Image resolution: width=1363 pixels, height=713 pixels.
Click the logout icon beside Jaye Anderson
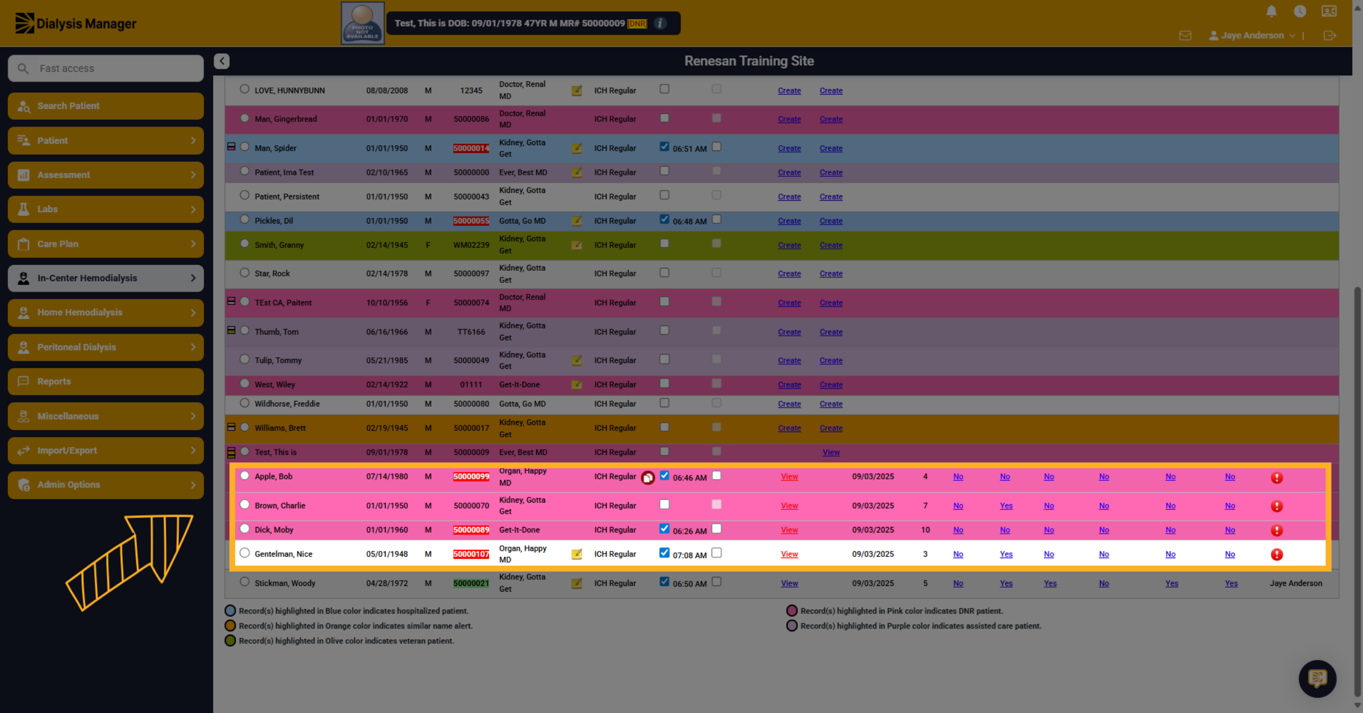1329,36
